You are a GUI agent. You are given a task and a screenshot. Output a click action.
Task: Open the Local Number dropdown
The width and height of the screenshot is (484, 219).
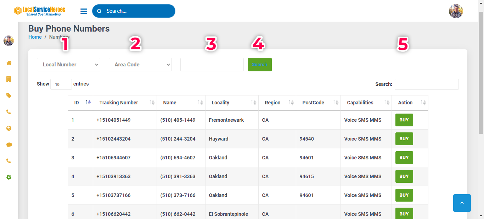pos(68,65)
